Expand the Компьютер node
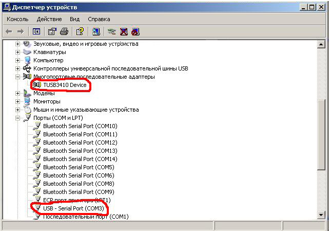The height and width of the screenshot is (231, 329). pyautogui.click(x=18, y=60)
